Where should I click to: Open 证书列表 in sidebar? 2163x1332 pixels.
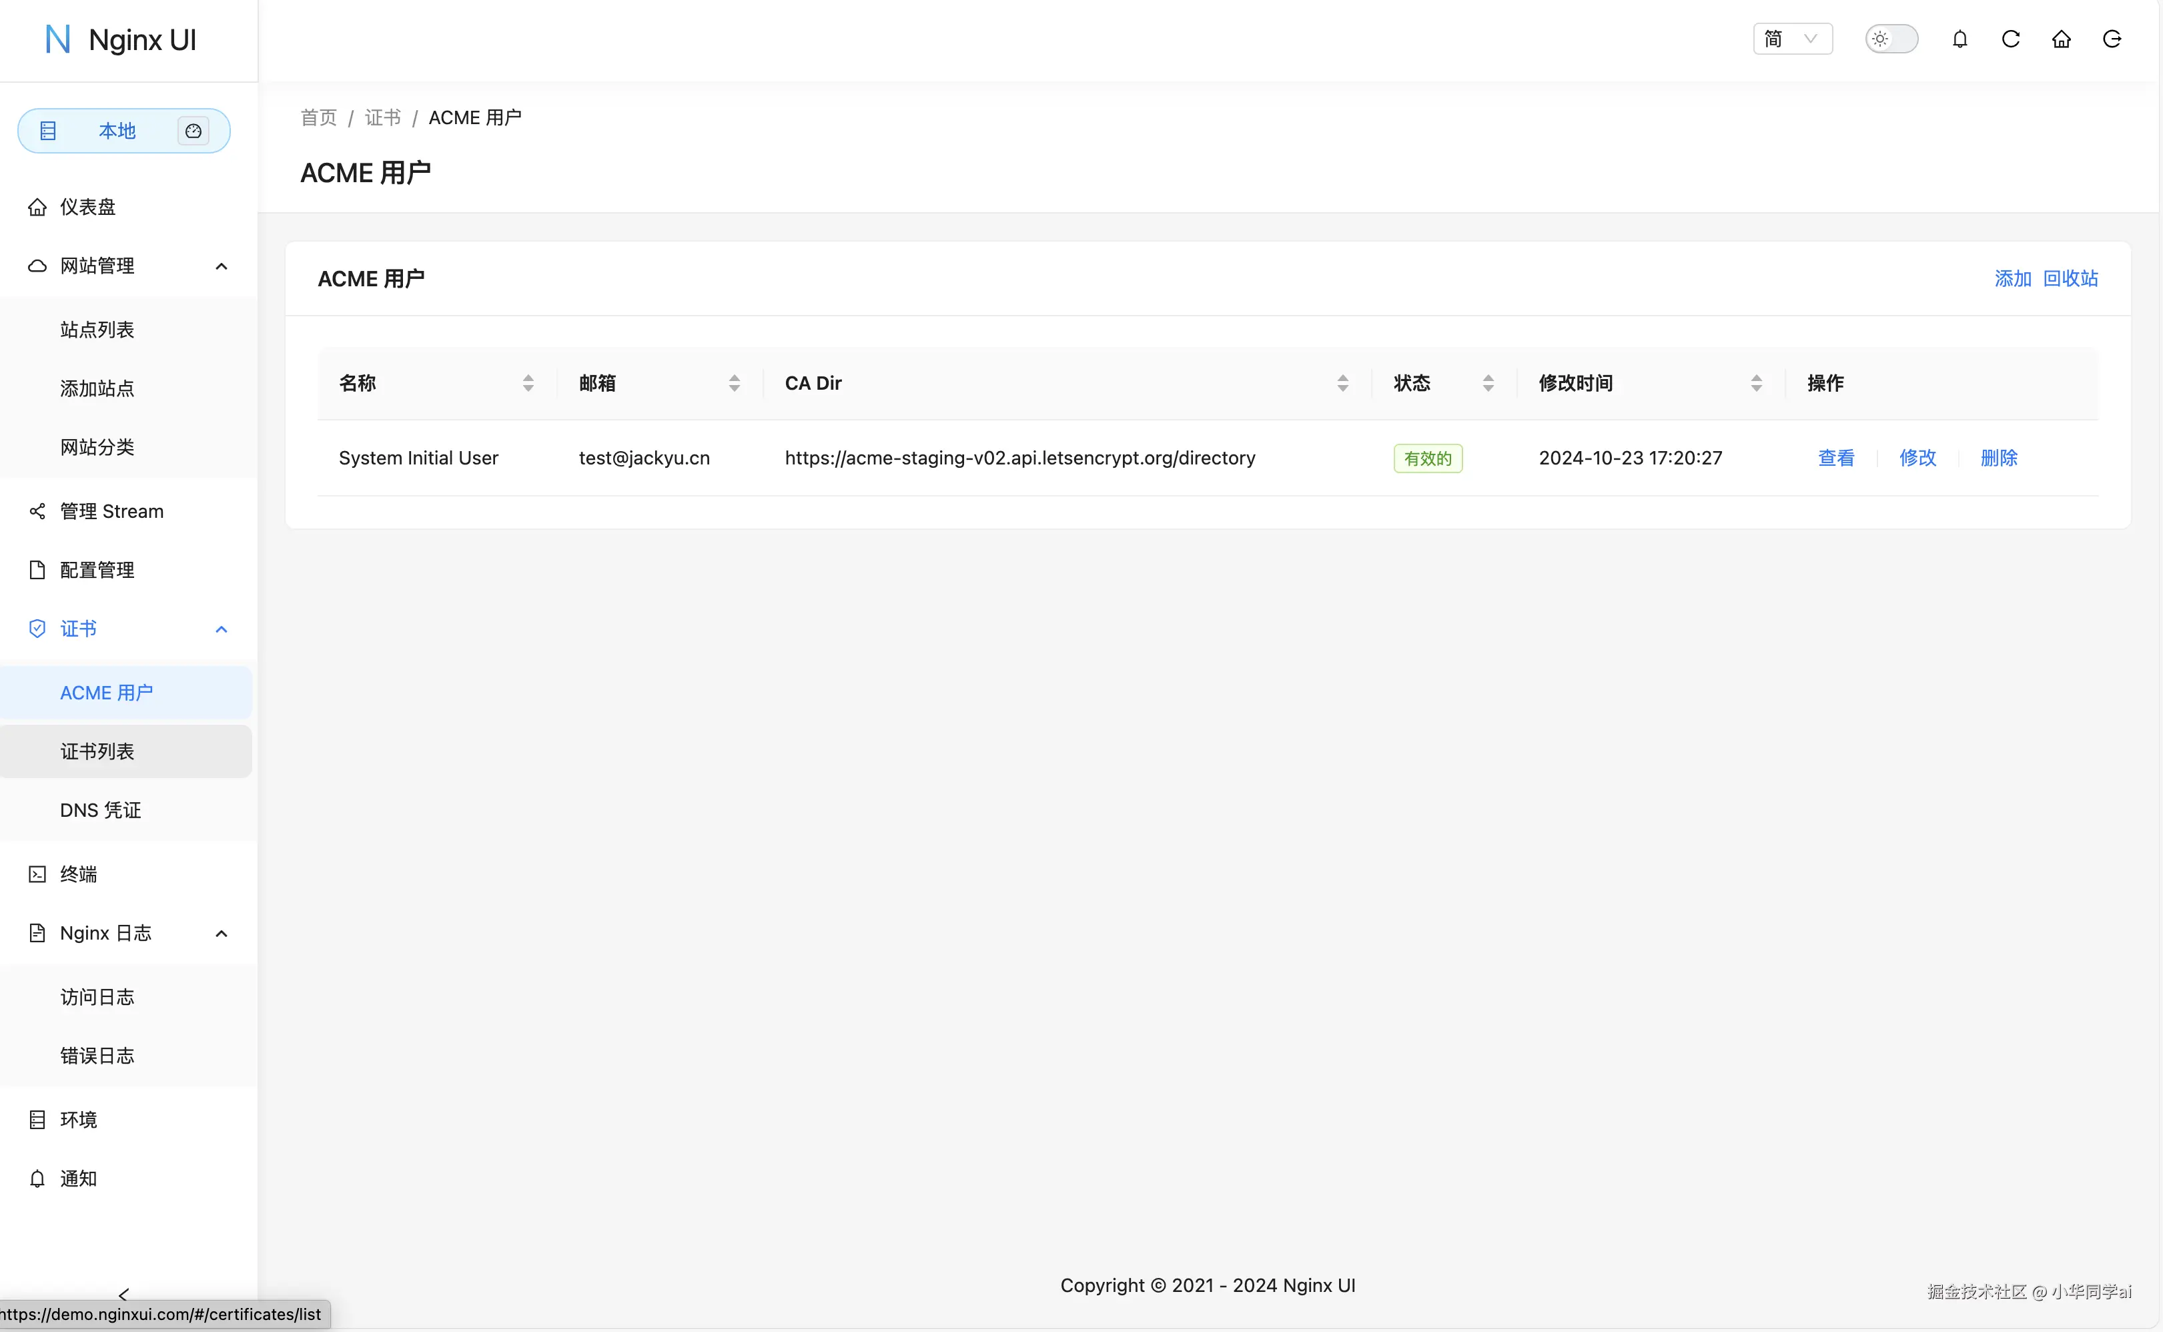point(97,751)
